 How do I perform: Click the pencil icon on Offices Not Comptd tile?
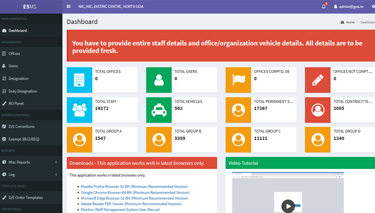pos(318,80)
